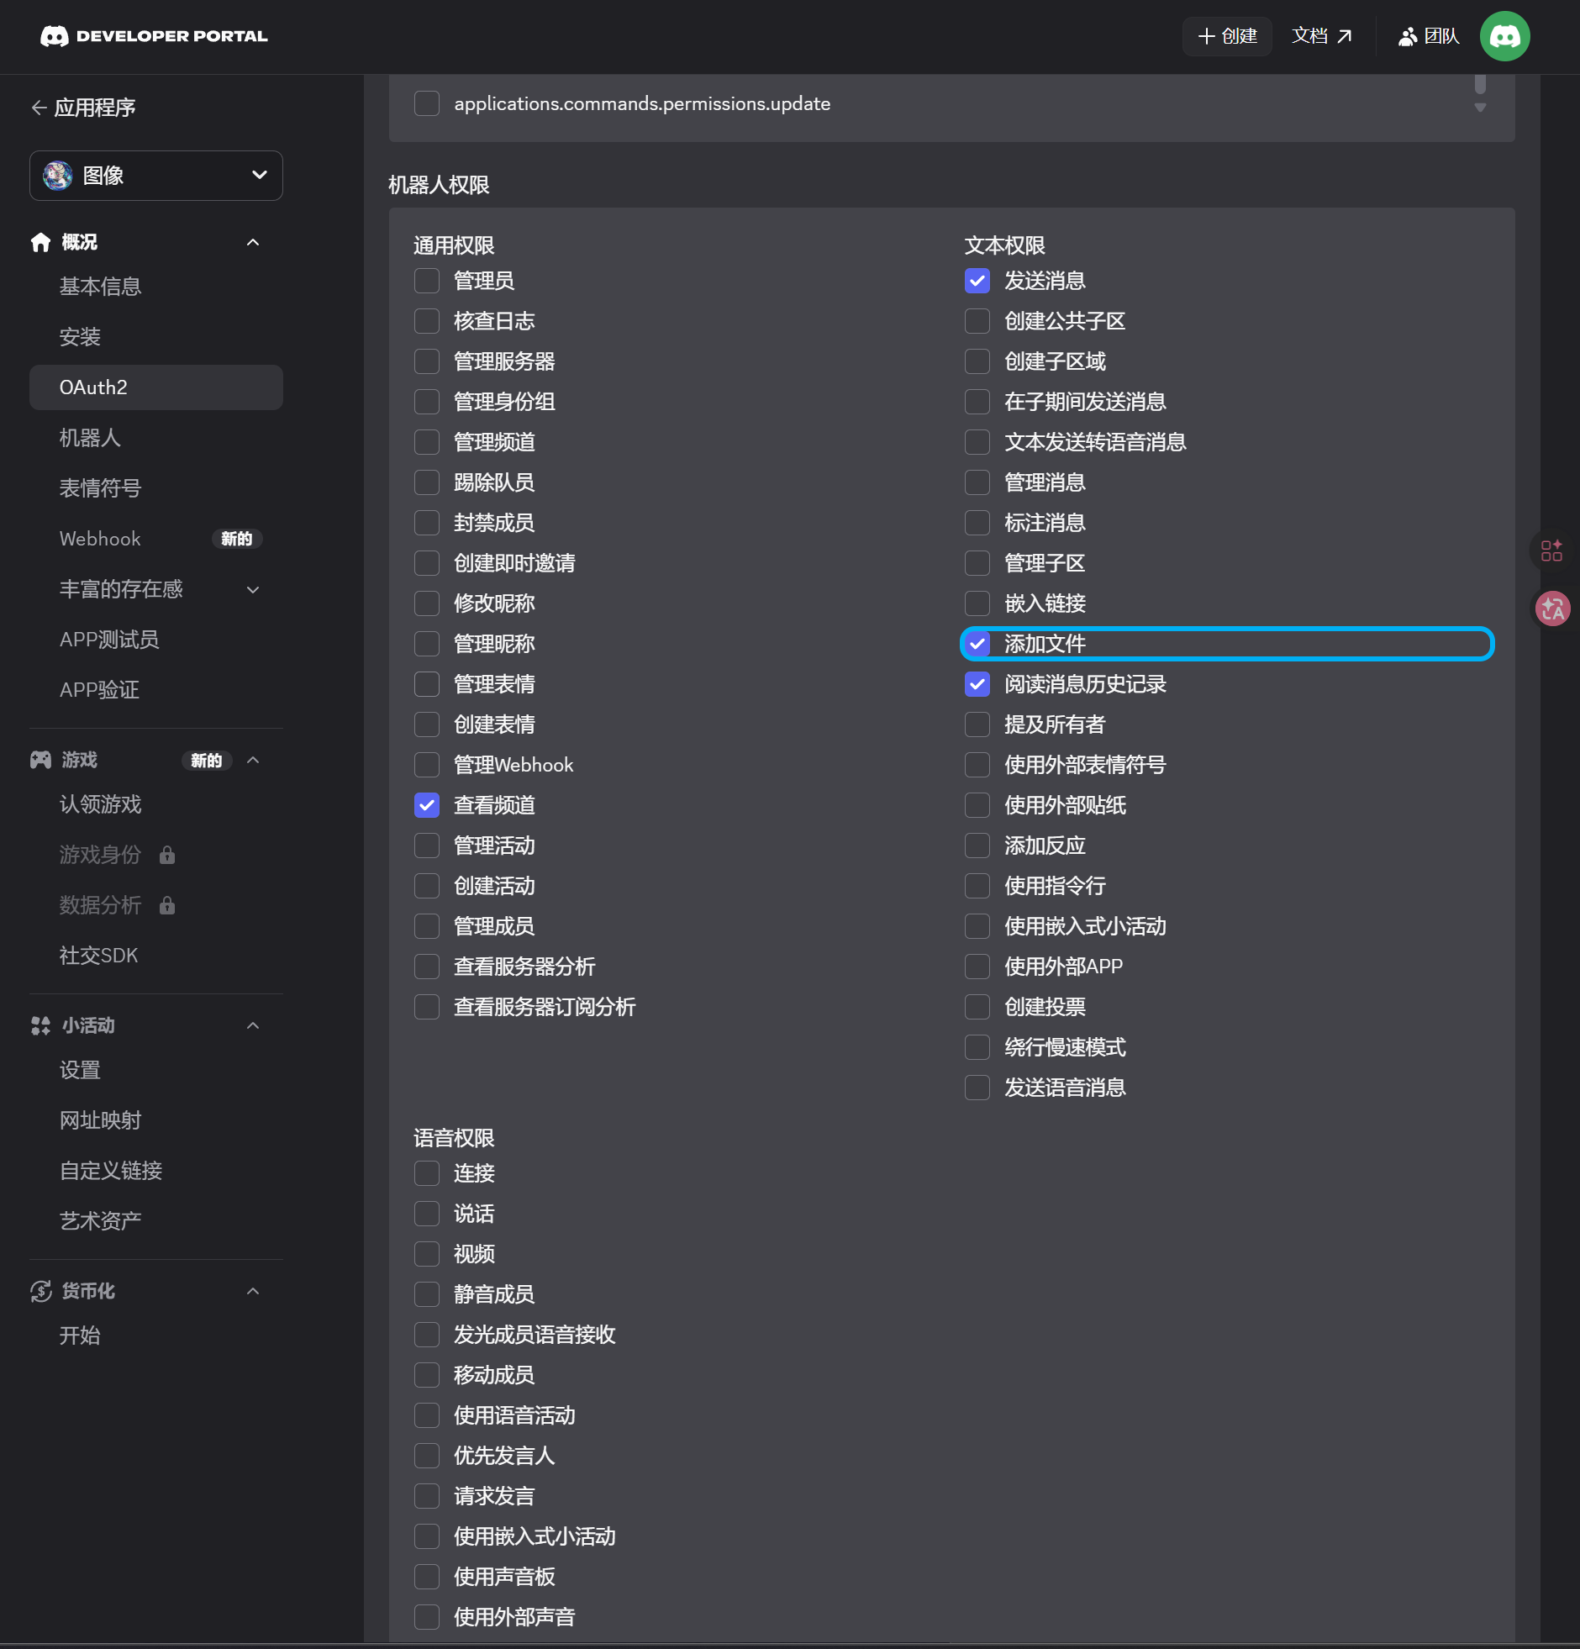Viewport: 1580px width, 1649px height.
Task: Click the lock icon next to 数据分析
Action: pyautogui.click(x=167, y=905)
